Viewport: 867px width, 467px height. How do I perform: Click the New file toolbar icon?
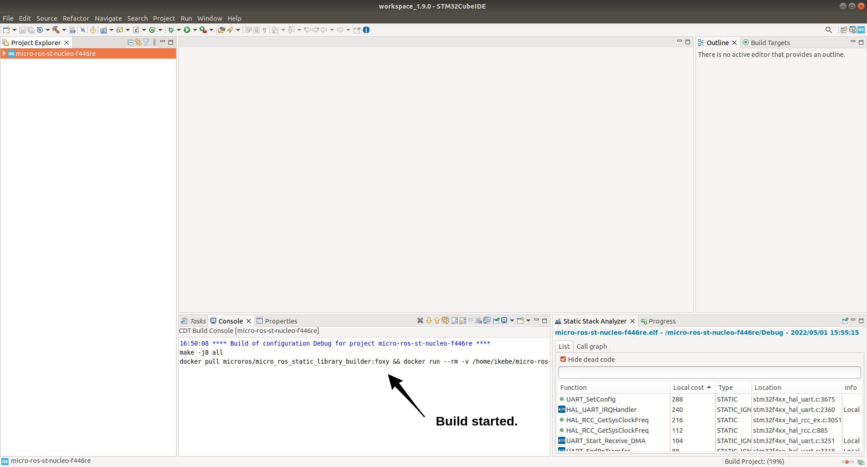pos(7,30)
